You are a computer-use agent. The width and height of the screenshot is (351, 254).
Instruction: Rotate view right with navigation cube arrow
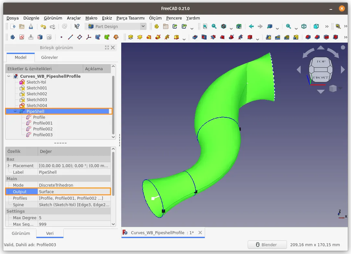point(343,70)
